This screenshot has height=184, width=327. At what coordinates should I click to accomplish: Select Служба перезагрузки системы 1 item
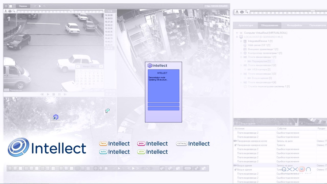click(x=269, y=86)
